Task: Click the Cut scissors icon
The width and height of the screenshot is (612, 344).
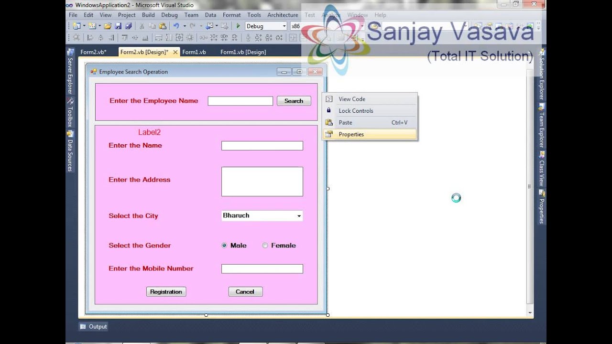Action: (142, 26)
